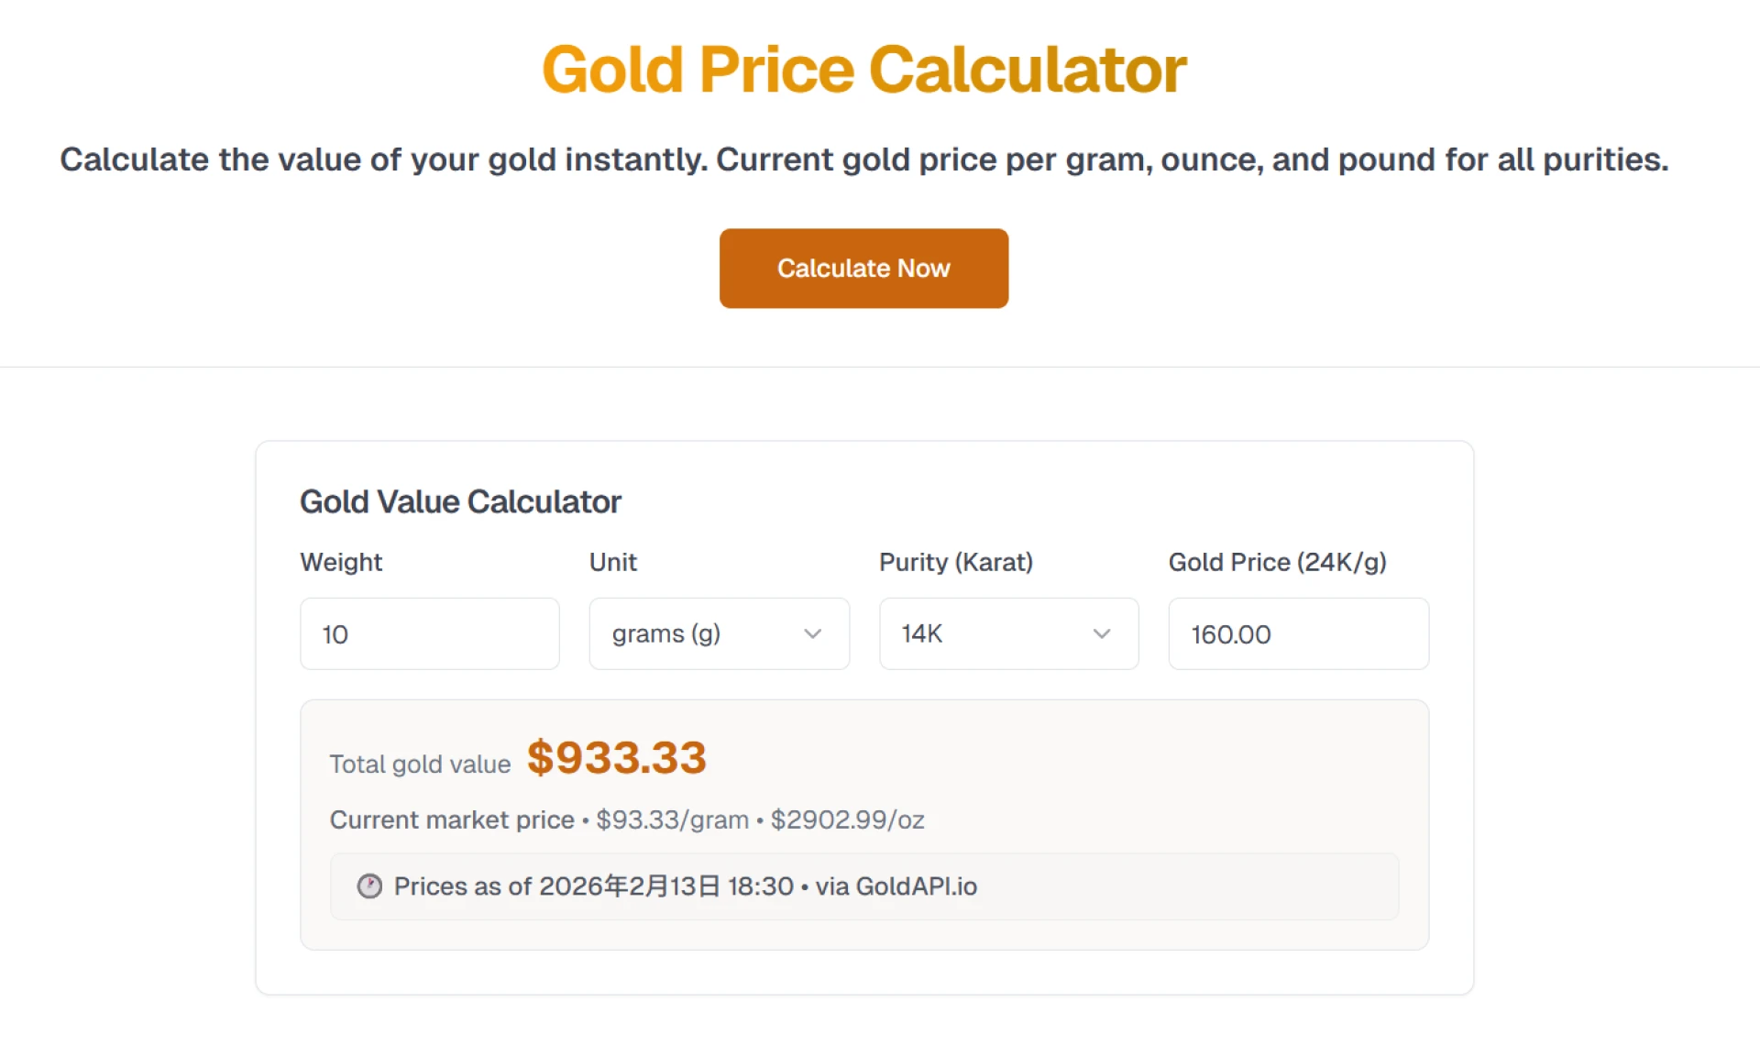Expand the Unit selector chevron arrow

(x=814, y=633)
